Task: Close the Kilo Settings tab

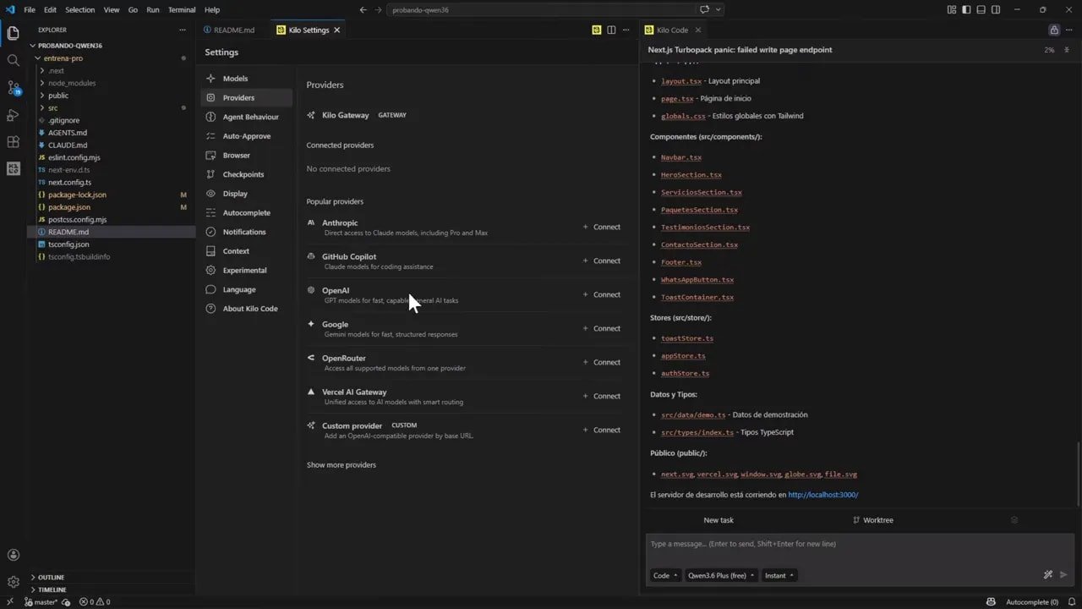Action: coord(337,30)
